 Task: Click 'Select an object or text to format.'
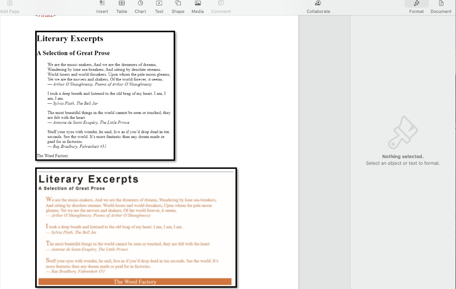pyautogui.click(x=403, y=163)
